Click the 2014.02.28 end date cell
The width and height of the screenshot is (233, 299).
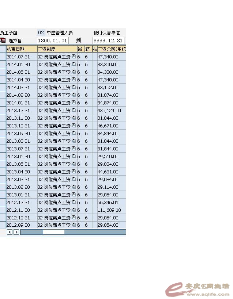point(22,95)
